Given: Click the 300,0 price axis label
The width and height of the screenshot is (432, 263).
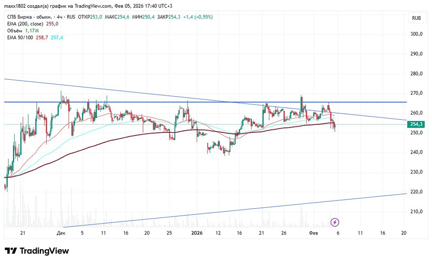Looking at the screenshot, I should 416,34.
